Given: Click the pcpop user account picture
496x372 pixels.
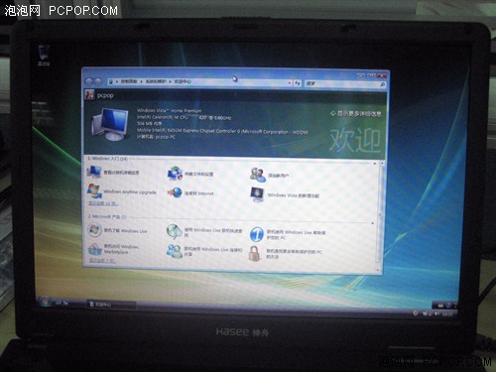Looking at the screenshot, I should (89, 94).
